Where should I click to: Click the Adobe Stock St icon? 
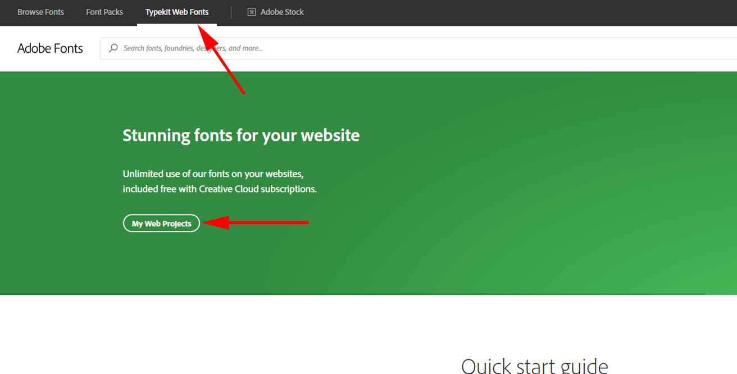tap(252, 12)
